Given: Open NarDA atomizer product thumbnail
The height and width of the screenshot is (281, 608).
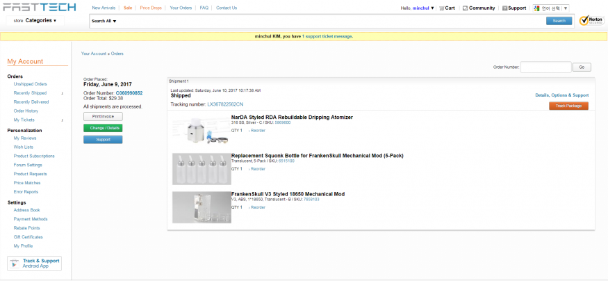Looking at the screenshot, I should 201,130.
